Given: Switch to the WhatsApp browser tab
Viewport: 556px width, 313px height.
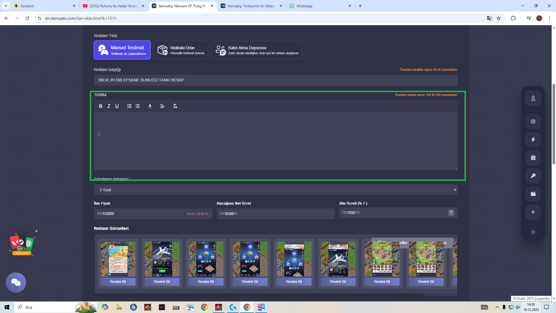Looking at the screenshot, I should pyautogui.click(x=320, y=6).
